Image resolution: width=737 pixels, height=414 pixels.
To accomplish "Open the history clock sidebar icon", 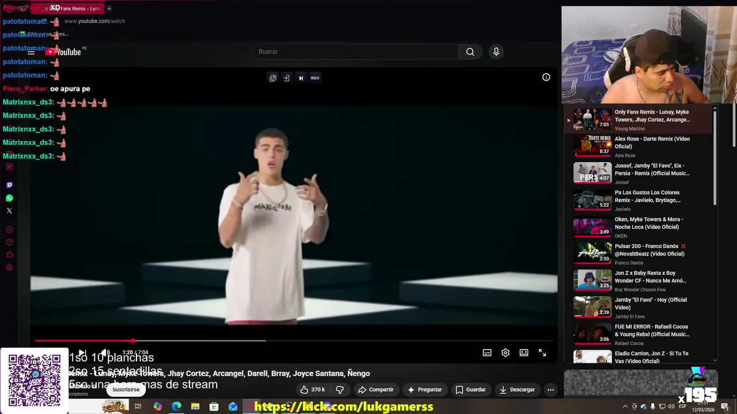I will [x=9, y=242].
